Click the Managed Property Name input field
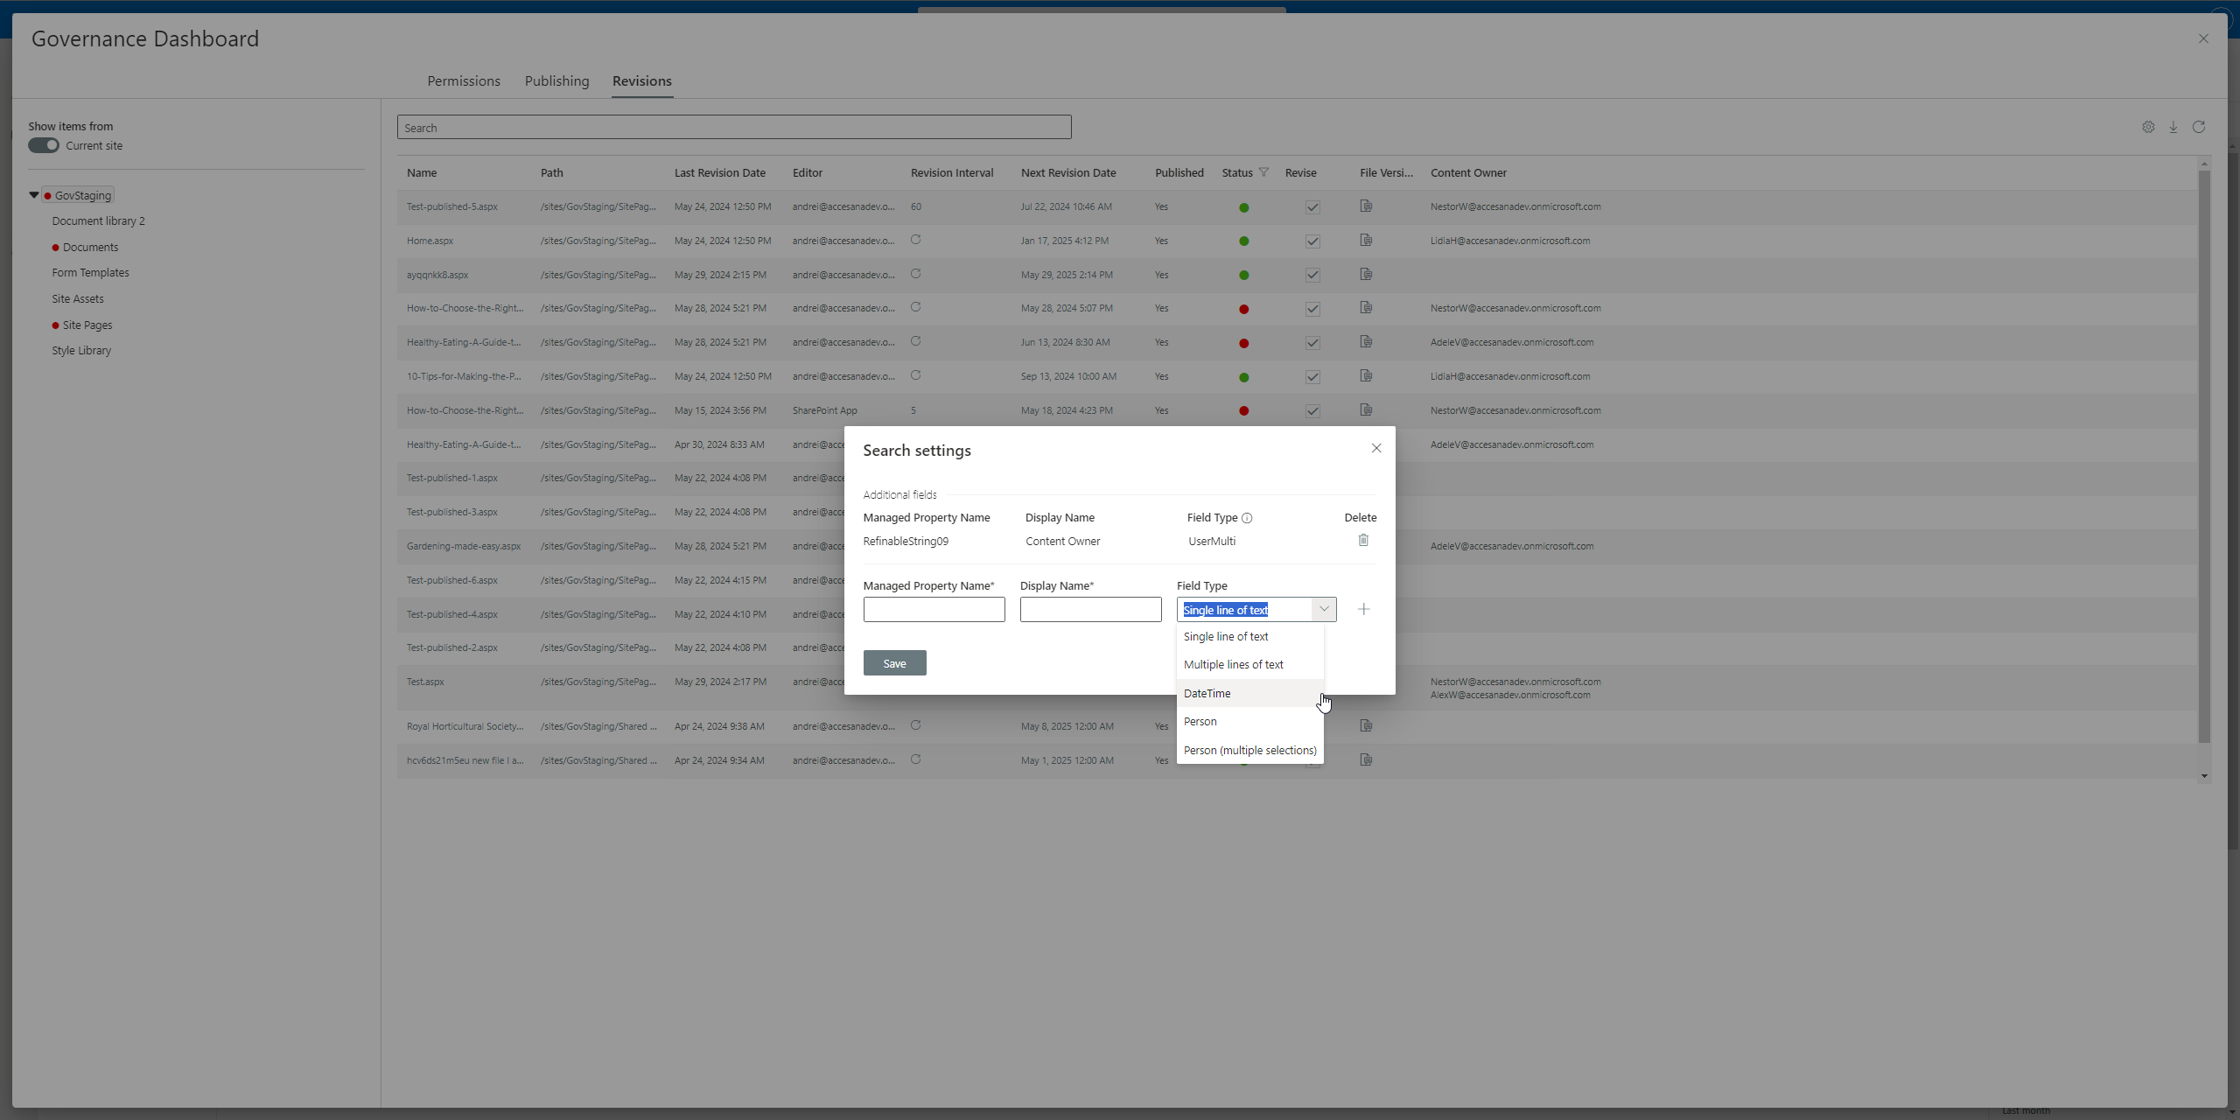The height and width of the screenshot is (1120, 2240). (933, 610)
